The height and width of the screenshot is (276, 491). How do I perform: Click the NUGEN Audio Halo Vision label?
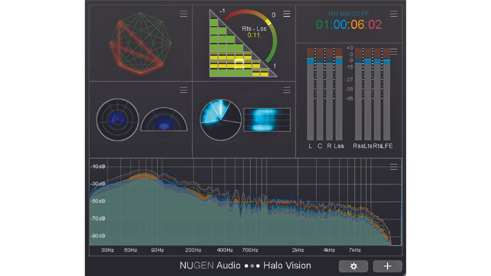click(x=245, y=266)
